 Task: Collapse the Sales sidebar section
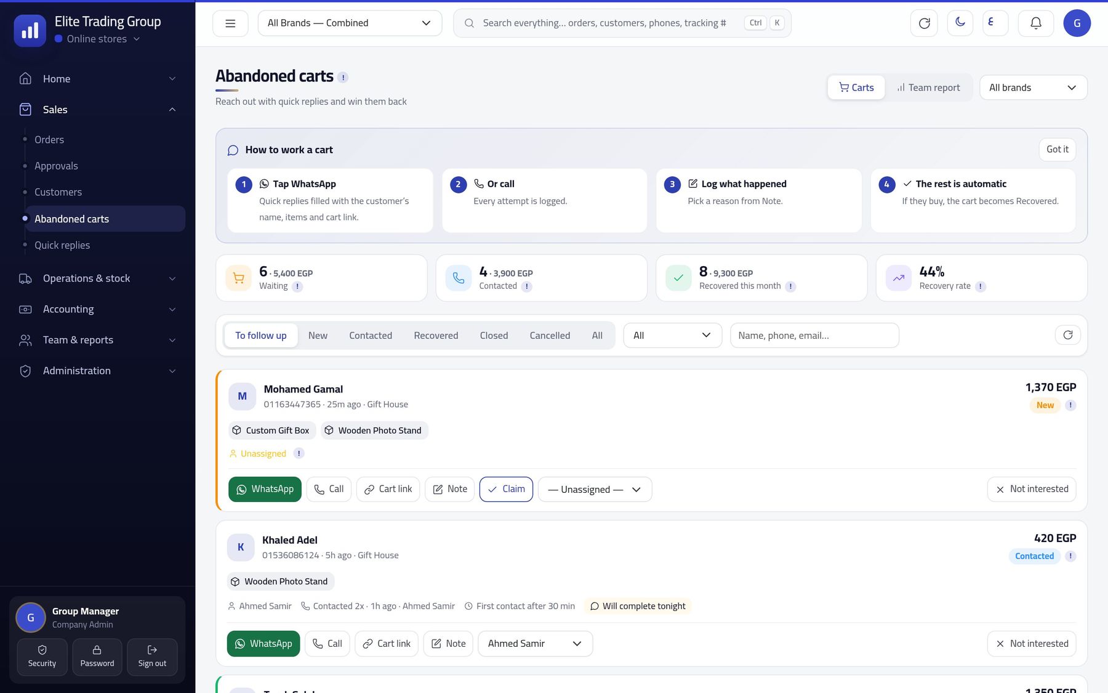click(x=97, y=110)
